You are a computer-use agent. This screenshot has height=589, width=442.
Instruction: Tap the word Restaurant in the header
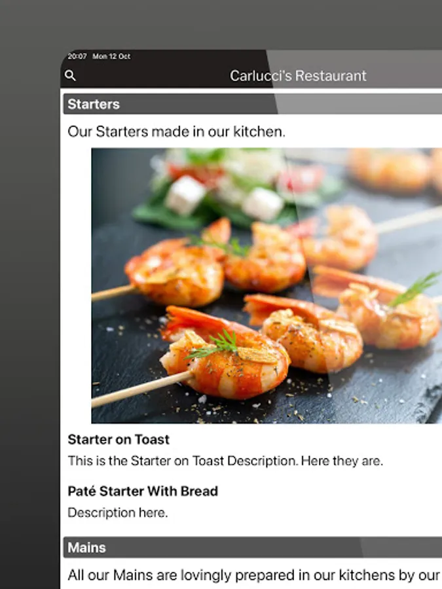coord(331,76)
